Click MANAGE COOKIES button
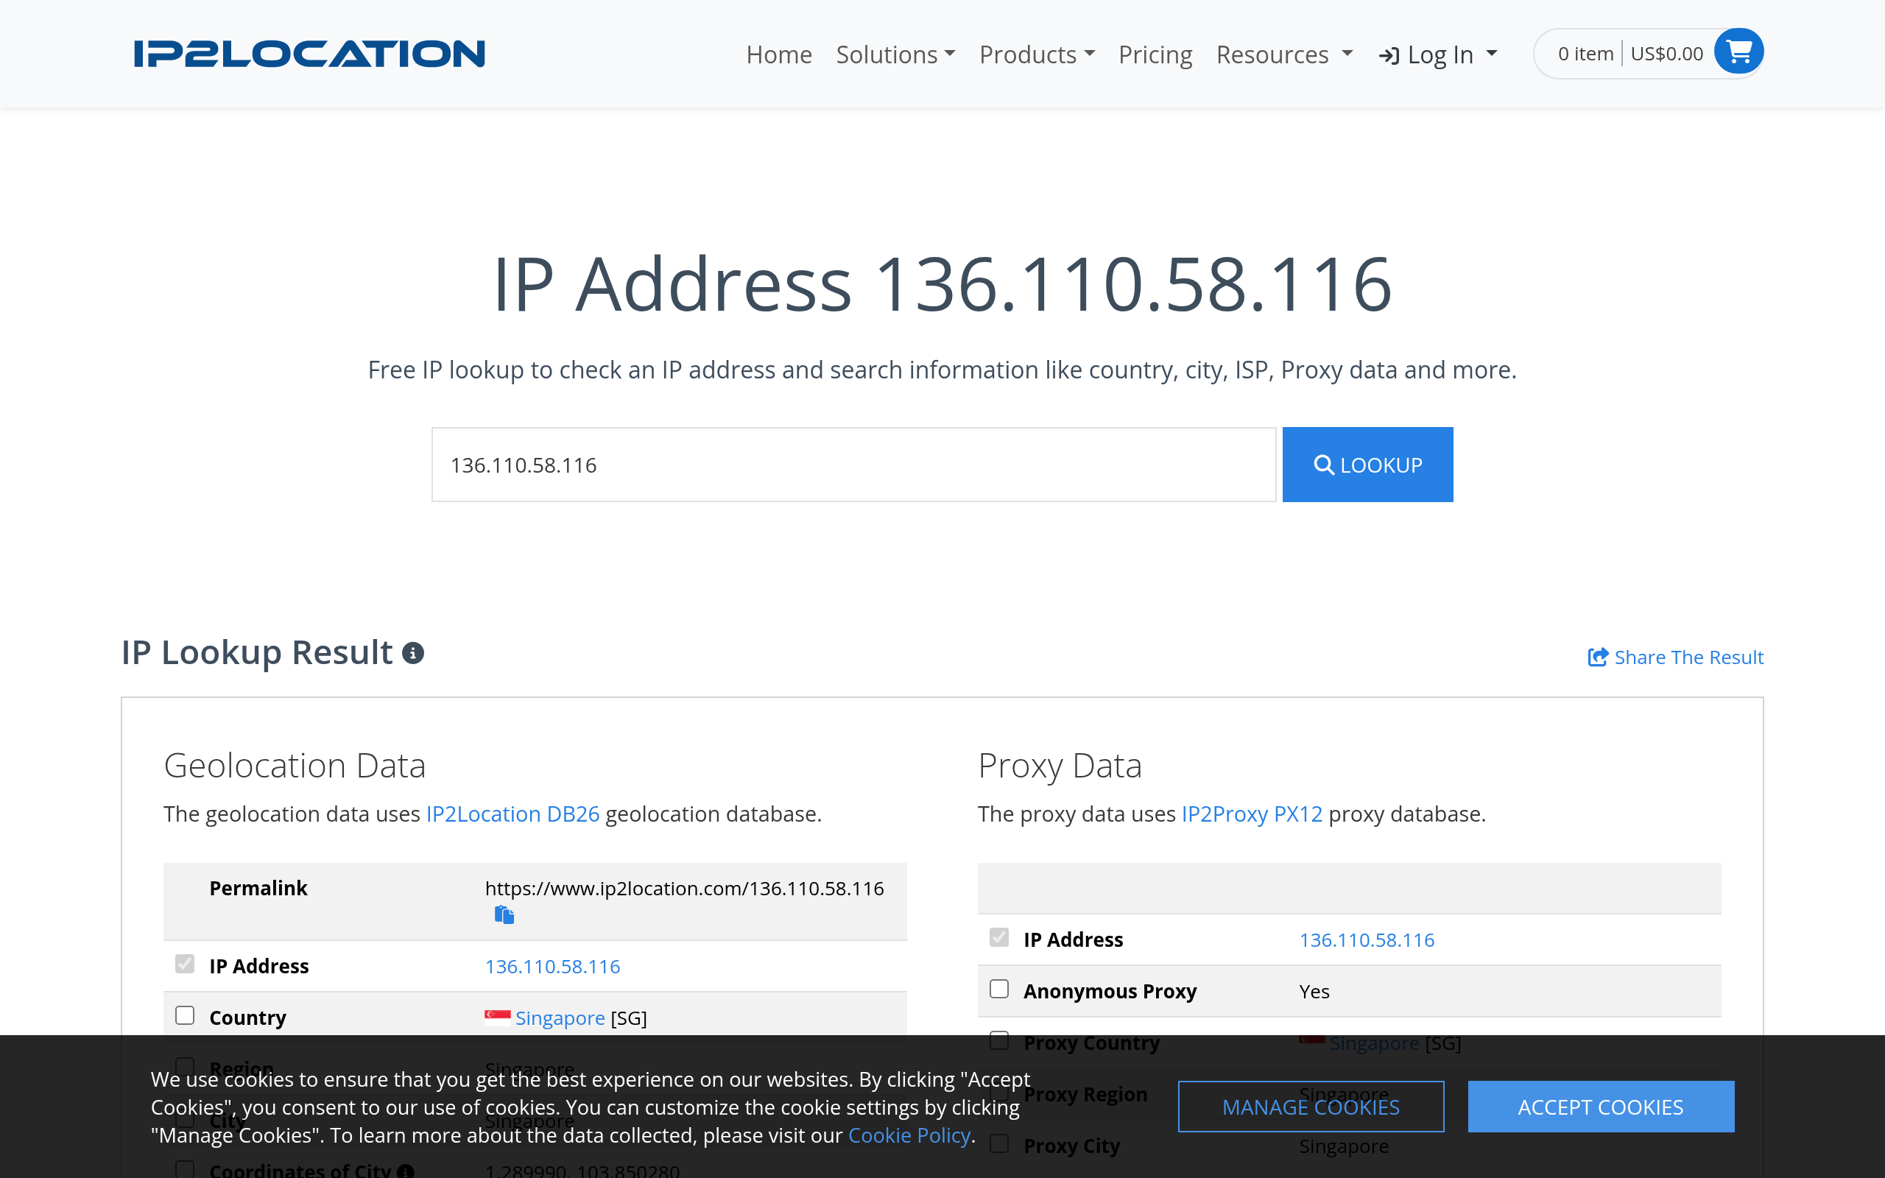Viewport: 1885px width, 1178px height. click(1311, 1107)
